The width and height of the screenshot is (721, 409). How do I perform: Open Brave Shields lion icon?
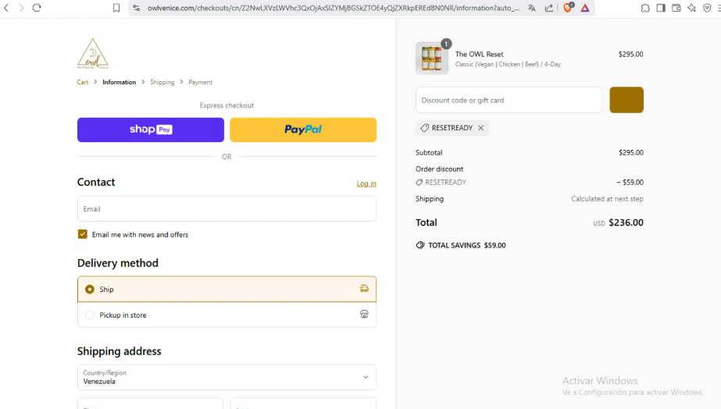(x=569, y=7)
